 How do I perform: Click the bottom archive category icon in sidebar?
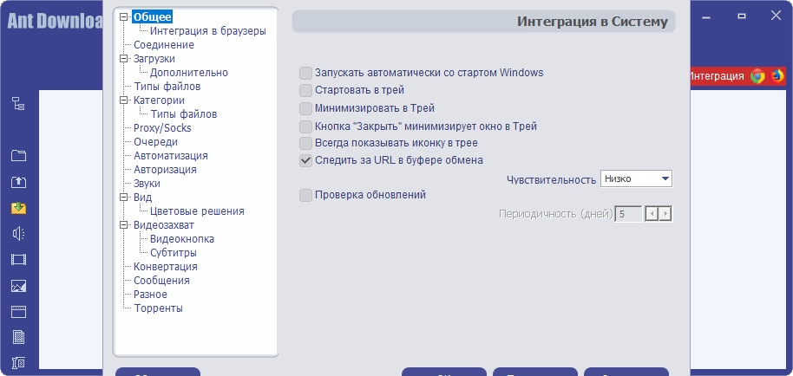[x=18, y=362]
